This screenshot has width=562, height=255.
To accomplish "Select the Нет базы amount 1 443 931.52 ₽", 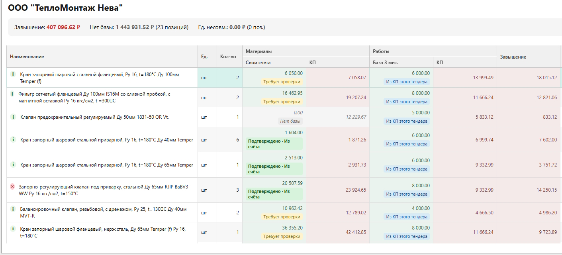I will coord(135,27).
